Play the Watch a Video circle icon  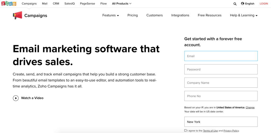click(16, 98)
